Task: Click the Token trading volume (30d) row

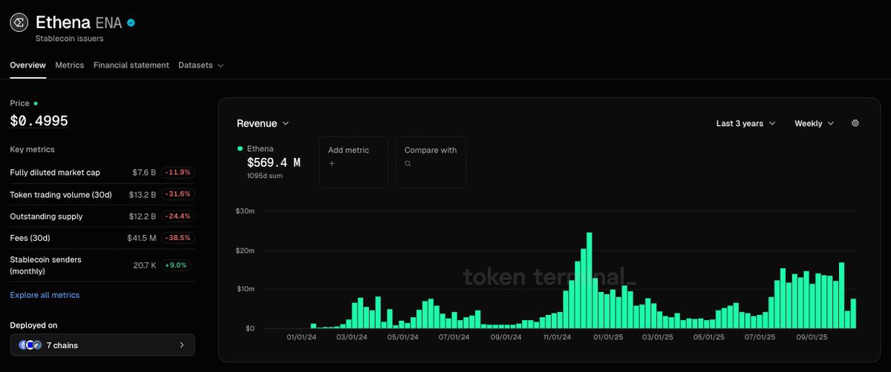Action: [102, 194]
